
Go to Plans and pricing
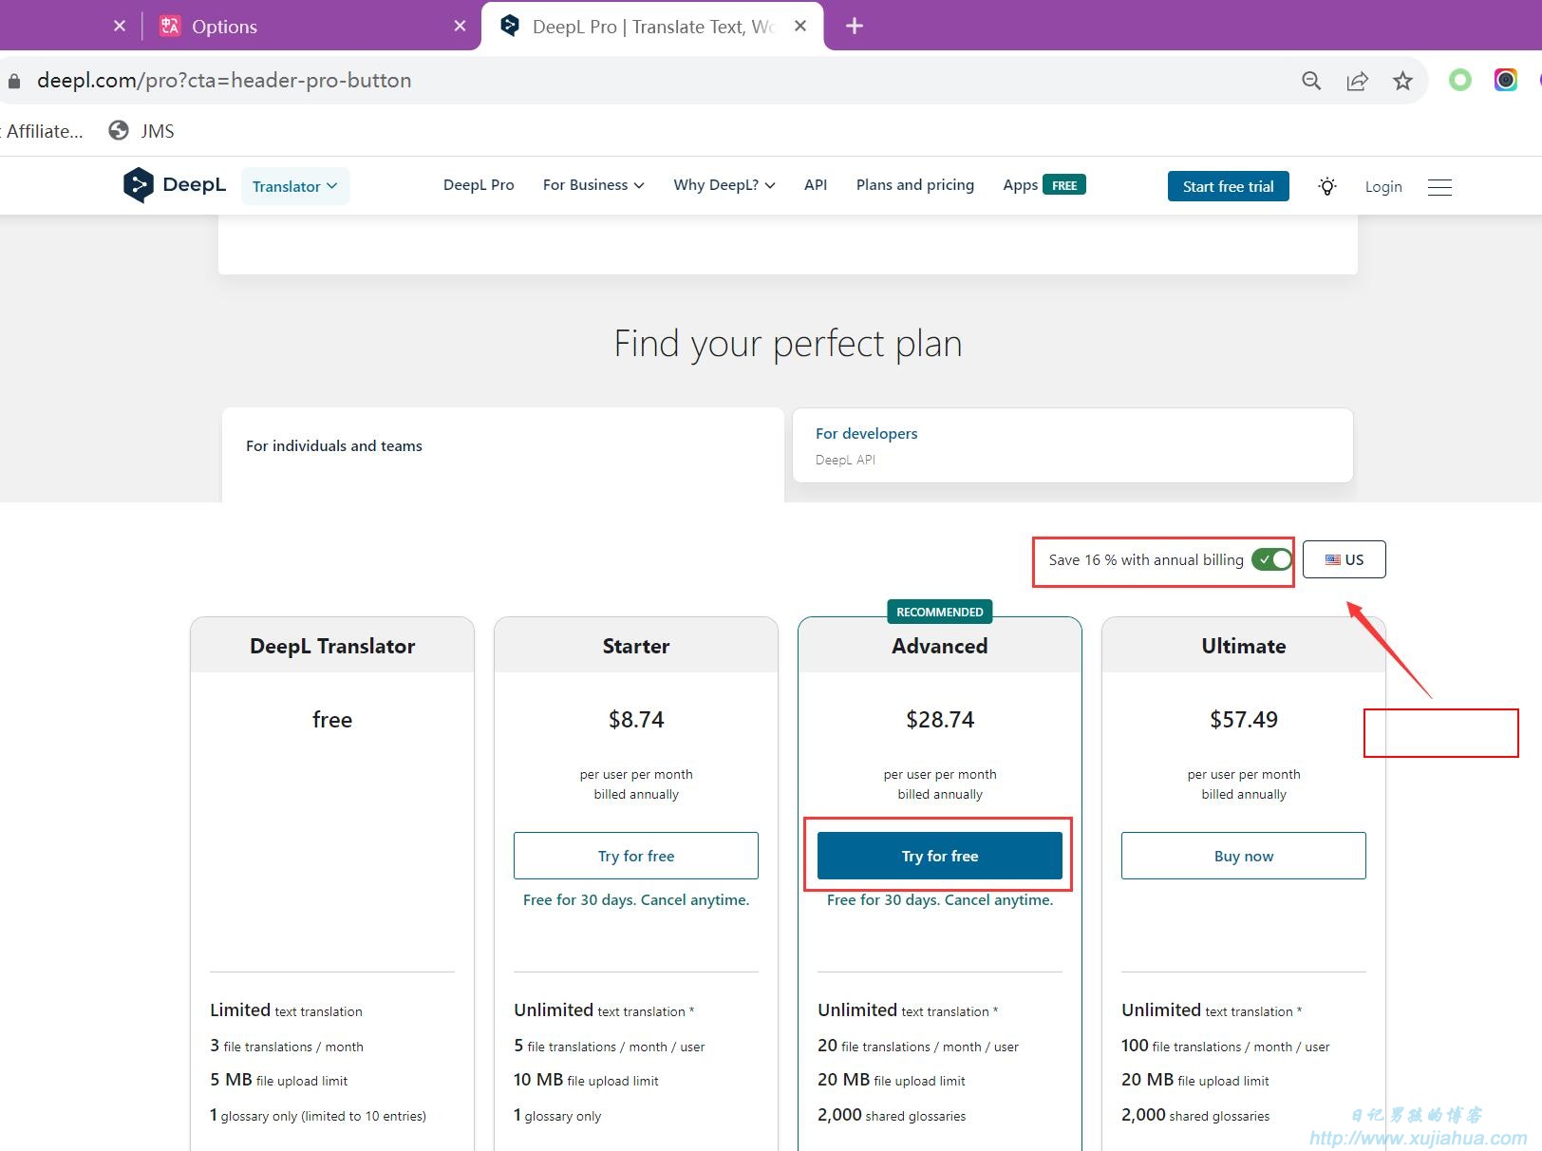point(915,184)
